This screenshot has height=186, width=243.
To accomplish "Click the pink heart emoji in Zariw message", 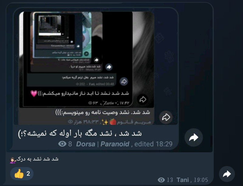I will tap(34, 93).
